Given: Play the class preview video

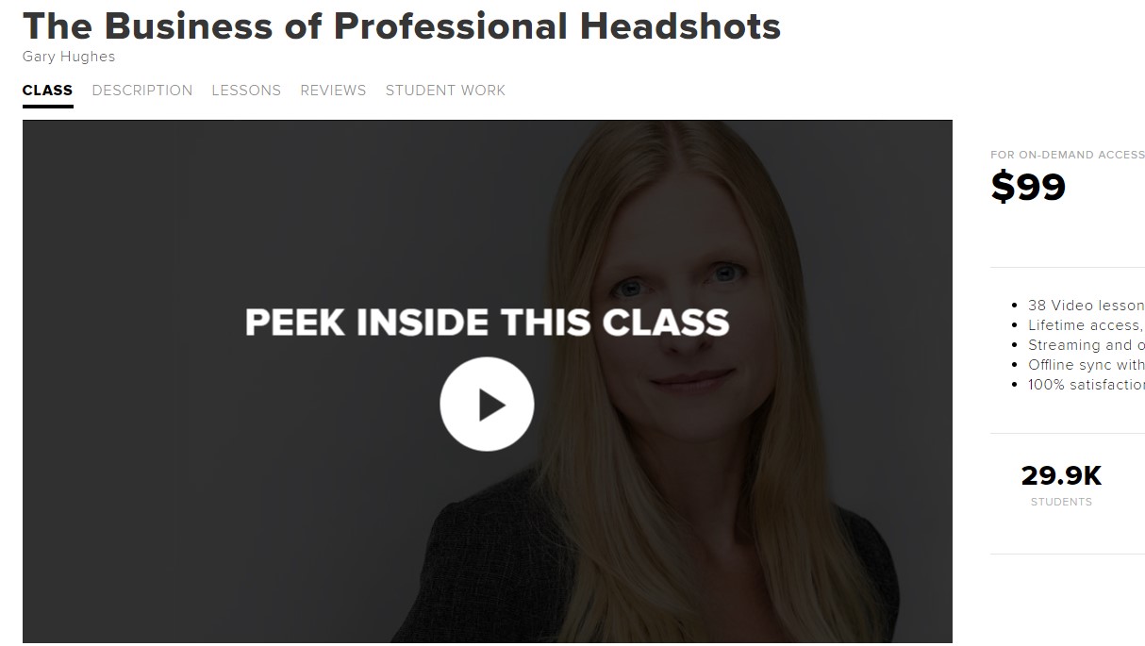Looking at the screenshot, I should tap(487, 405).
